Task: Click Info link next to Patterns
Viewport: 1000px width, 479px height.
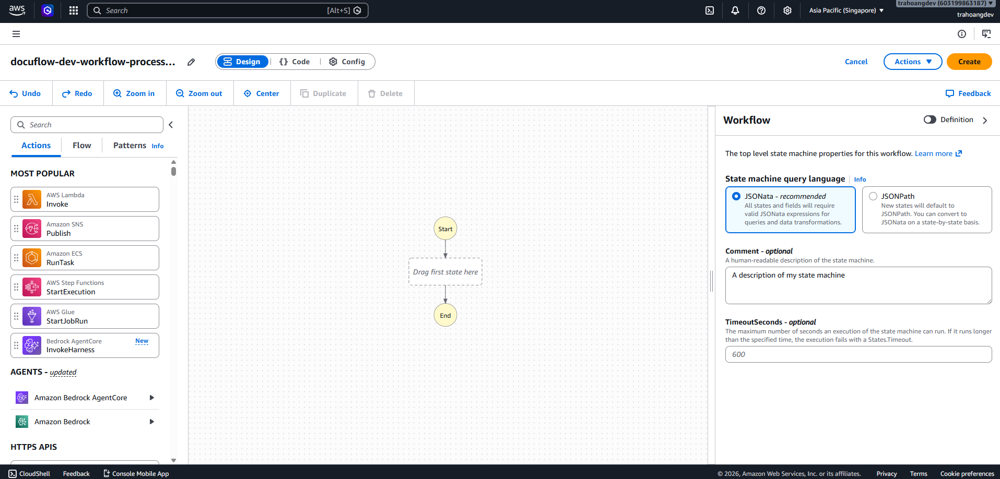Action: 158,146
